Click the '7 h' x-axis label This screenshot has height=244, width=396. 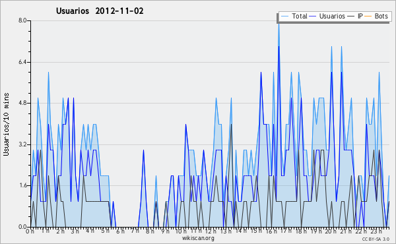click(135, 231)
